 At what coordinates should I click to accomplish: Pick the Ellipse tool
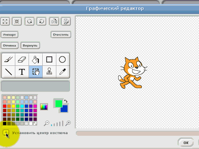[x=63, y=60]
